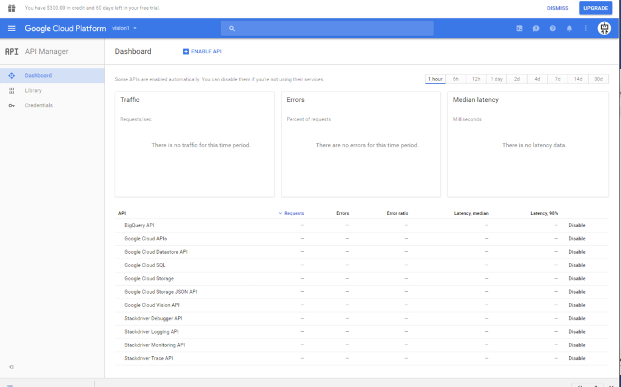
Task: Click the notifications bell icon
Action: point(569,28)
